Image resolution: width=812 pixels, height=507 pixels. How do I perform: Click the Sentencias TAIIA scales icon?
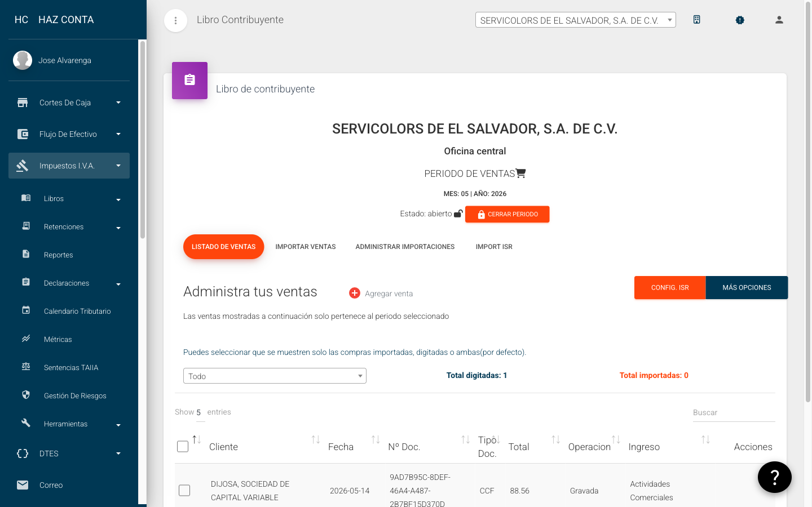pyautogui.click(x=26, y=367)
